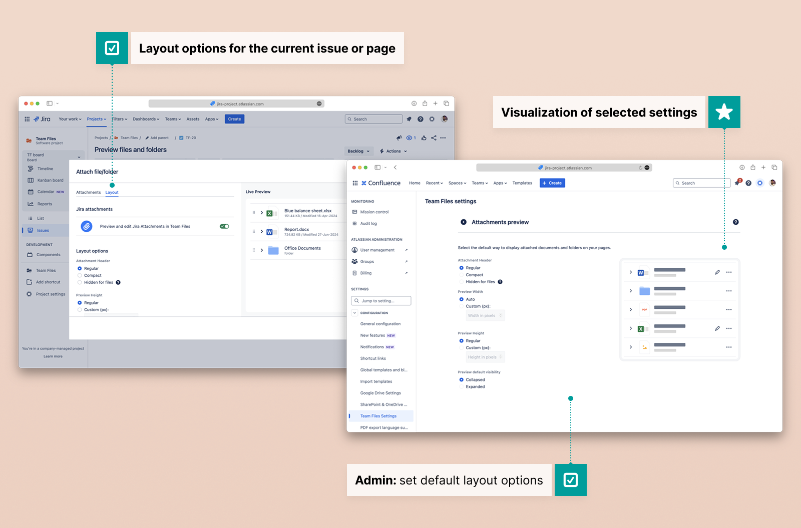Collapse the CONFIGURATION section in Confluence sidebar
The image size is (801, 528).
(x=355, y=313)
